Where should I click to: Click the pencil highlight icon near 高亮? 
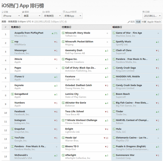(x=129, y=22)
